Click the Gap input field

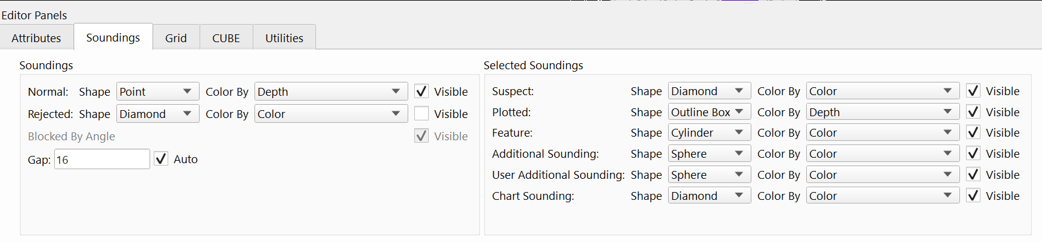(101, 160)
